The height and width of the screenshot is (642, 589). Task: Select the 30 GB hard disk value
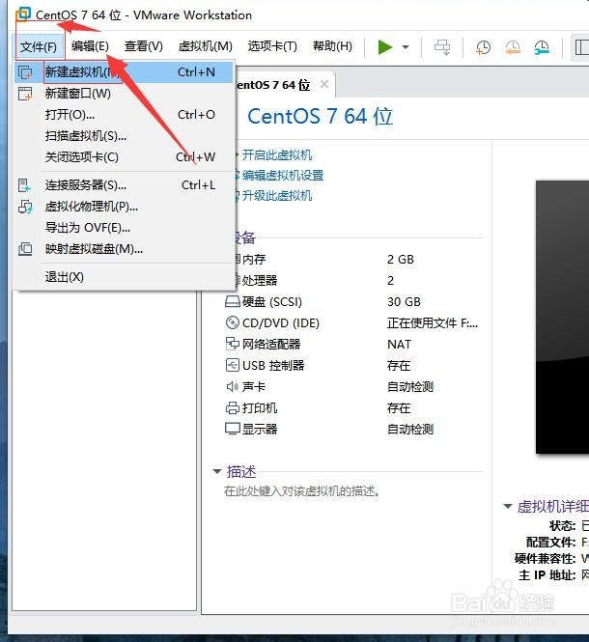pos(404,302)
